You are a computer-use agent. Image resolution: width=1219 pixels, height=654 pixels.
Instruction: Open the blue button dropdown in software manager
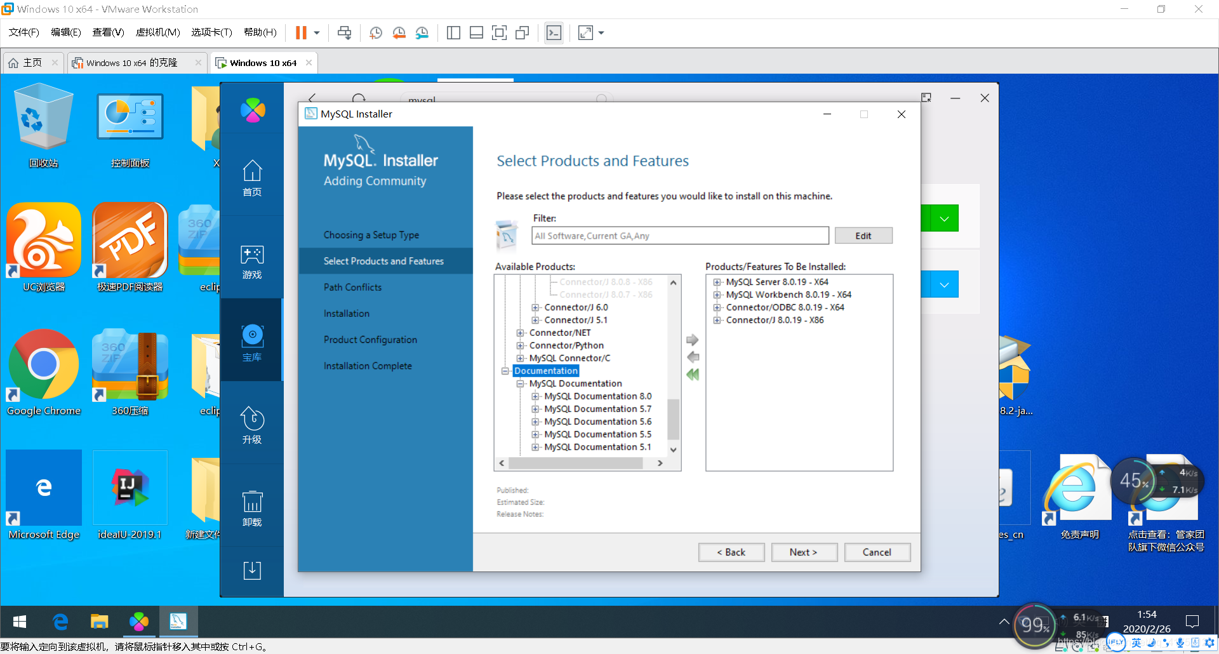click(x=944, y=284)
